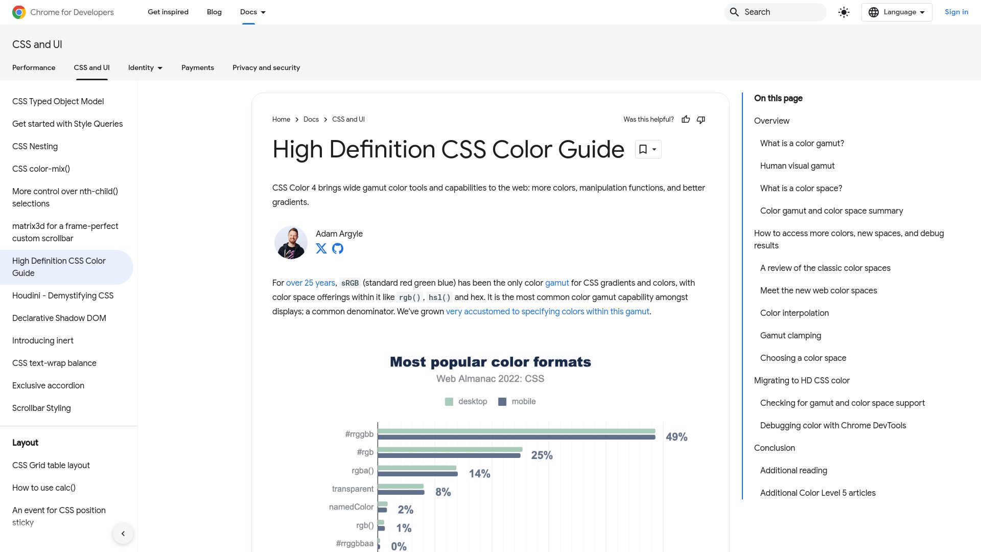Jump to 'Color interpolation' section

795,313
